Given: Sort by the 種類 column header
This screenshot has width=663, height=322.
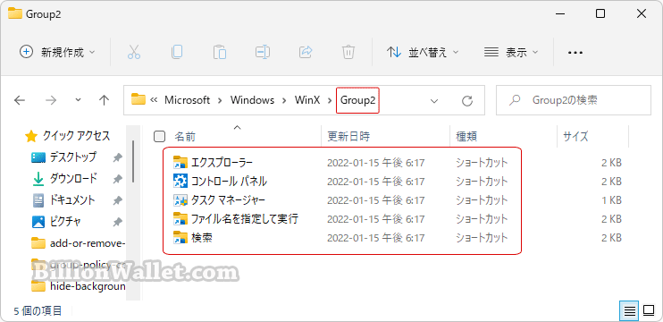Looking at the screenshot, I should click(x=466, y=136).
